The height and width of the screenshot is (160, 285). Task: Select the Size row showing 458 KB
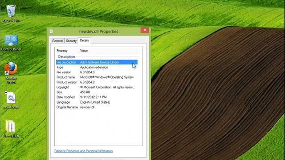pyautogui.click(x=97, y=92)
